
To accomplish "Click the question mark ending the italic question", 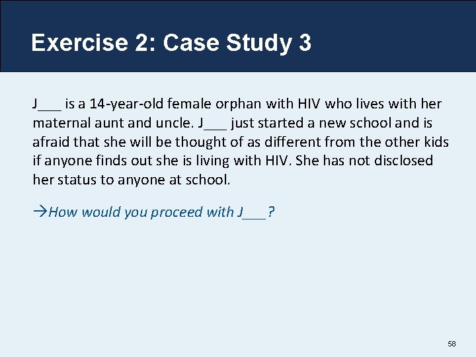I will coord(272,212).
